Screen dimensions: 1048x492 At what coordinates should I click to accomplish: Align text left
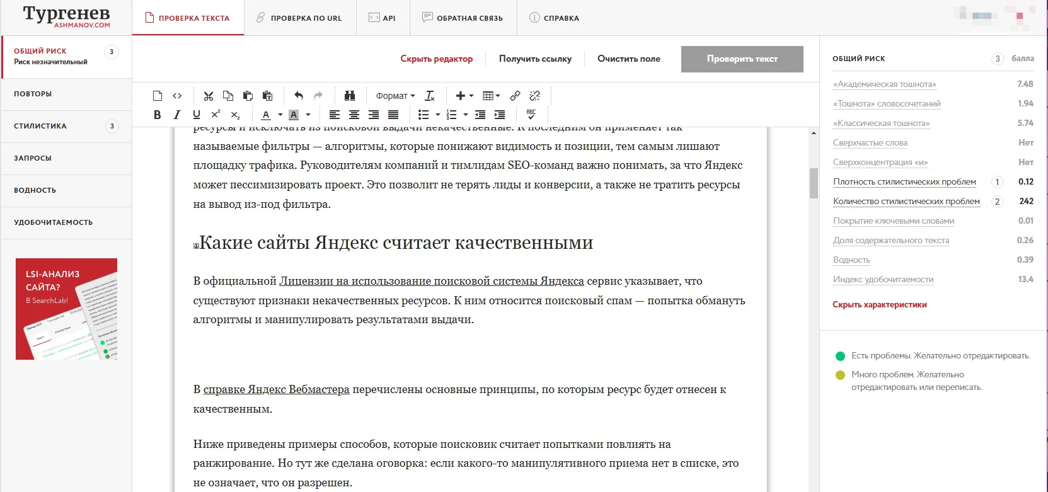pyautogui.click(x=335, y=115)
